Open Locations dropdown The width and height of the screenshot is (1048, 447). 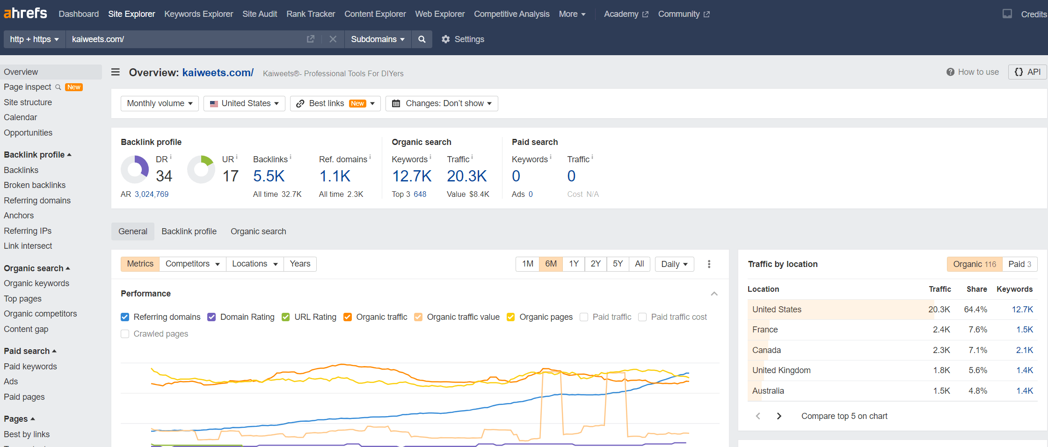click(255, 264)
